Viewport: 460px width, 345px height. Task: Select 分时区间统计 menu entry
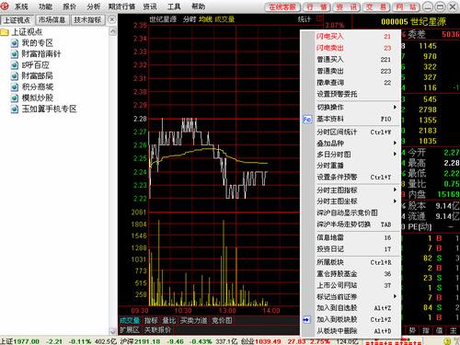[354, 132]
